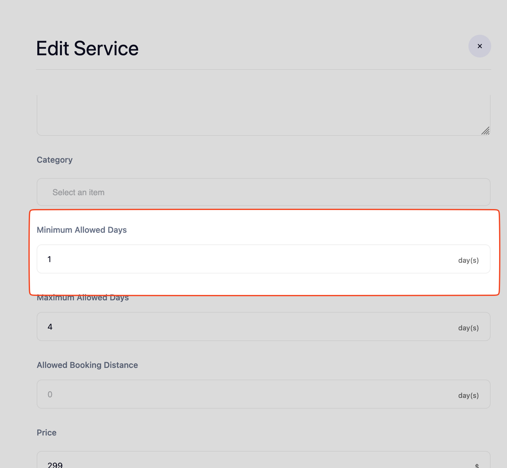Click the divider line below the heading
Viewport: 507px width, 468px height.
(x=263, y=69)
